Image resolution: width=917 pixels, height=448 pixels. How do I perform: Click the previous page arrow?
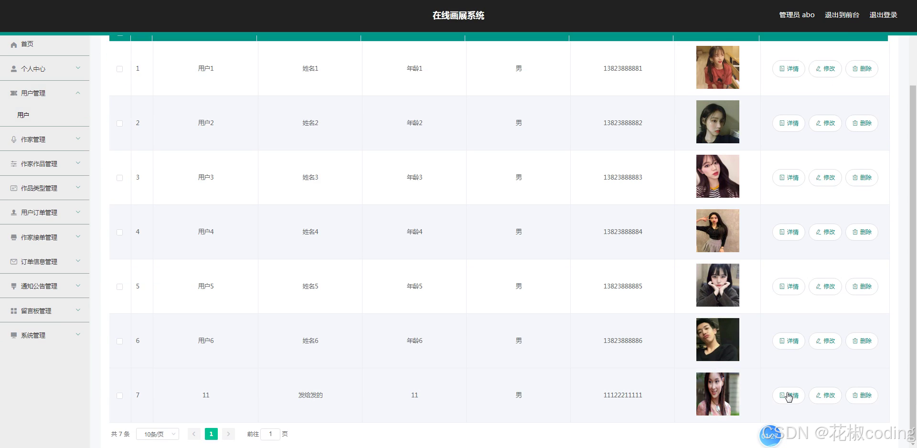(x=194, y=434)
